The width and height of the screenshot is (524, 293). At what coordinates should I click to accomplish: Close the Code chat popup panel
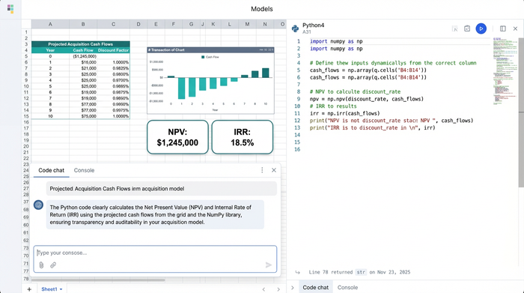pyautogui.click(x=274, y=170)
